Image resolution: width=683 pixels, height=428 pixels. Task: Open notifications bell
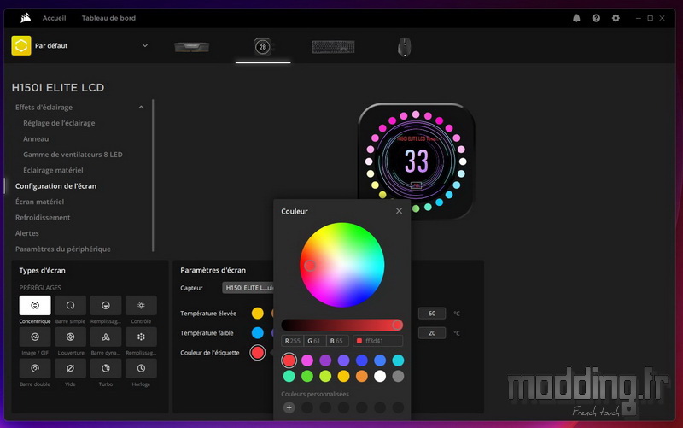coord(576,18)
